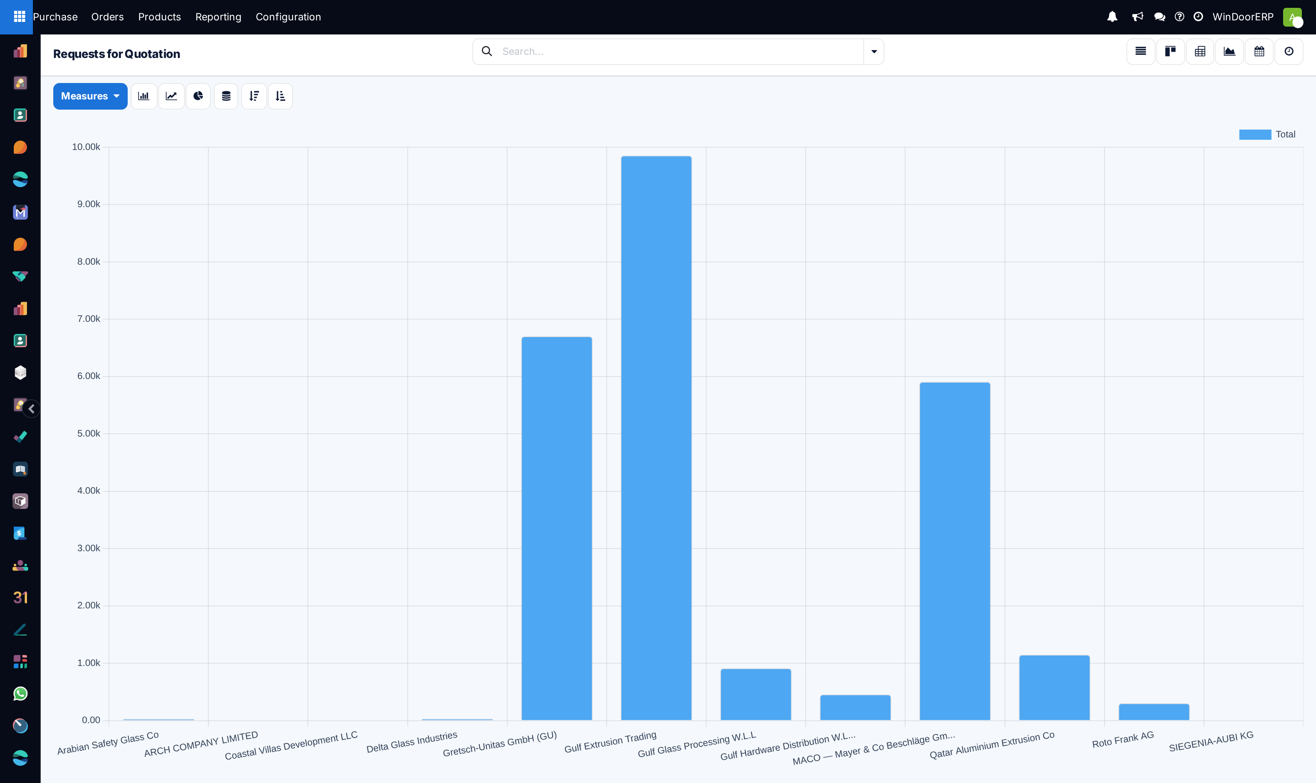This screenshot has height=783, width=1316.
Task: Switch to list view
Action: [1141, 52]
